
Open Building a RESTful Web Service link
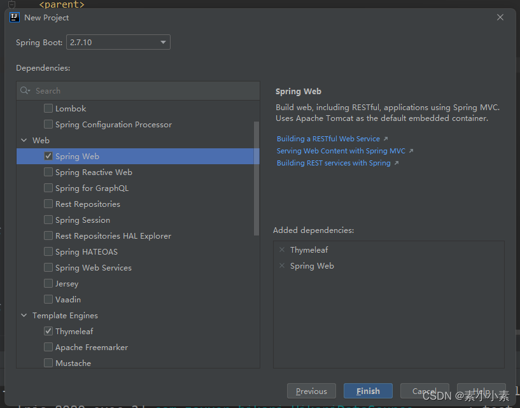328,139
